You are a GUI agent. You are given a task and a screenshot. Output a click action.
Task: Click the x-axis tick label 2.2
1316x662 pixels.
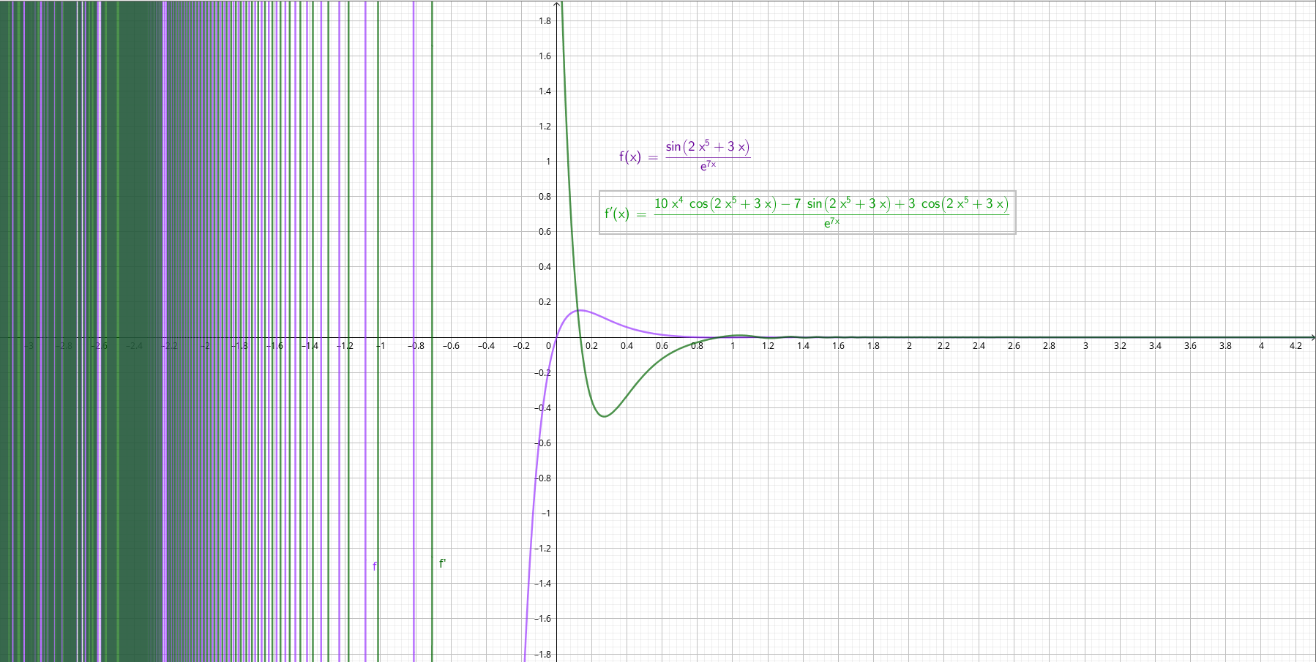point(943,346)
